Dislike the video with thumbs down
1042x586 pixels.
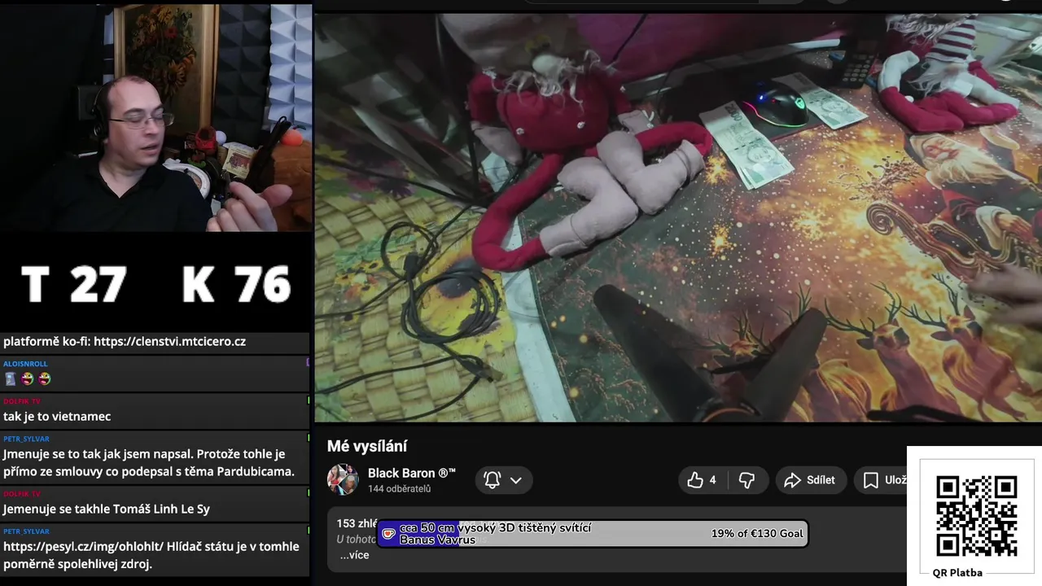click(746, 480)
